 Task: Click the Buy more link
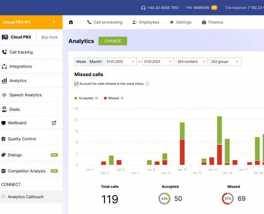pos(50,37)
